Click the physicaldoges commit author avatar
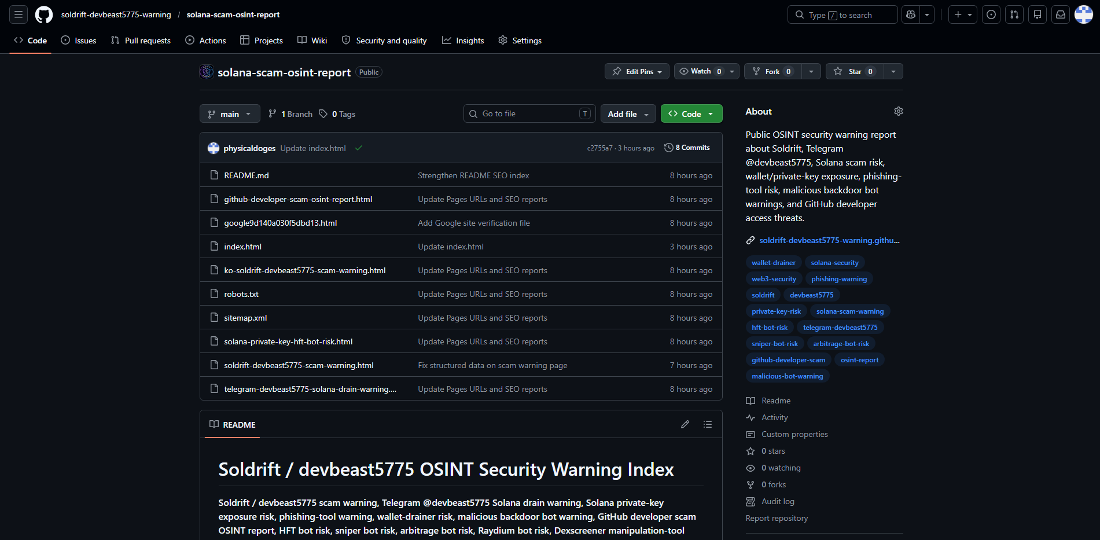The image size is (1100, 540). (214, 148)
